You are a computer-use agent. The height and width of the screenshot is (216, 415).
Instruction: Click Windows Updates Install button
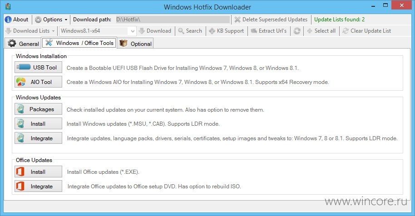39,124
